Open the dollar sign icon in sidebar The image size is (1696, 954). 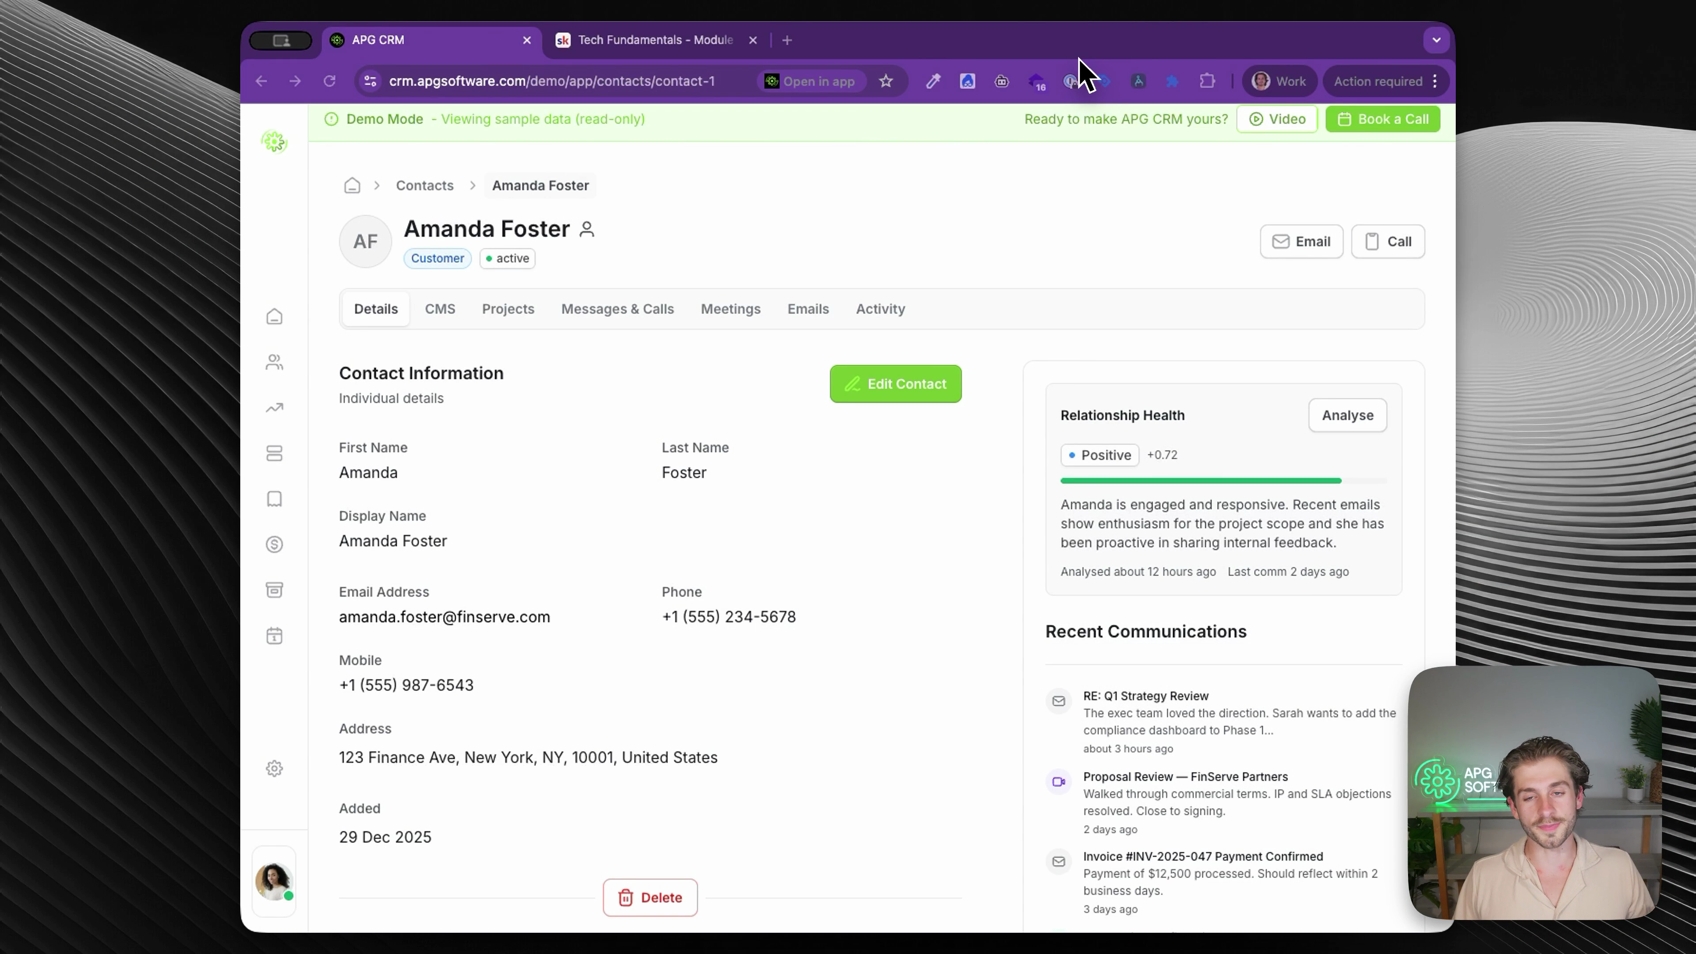275,545
